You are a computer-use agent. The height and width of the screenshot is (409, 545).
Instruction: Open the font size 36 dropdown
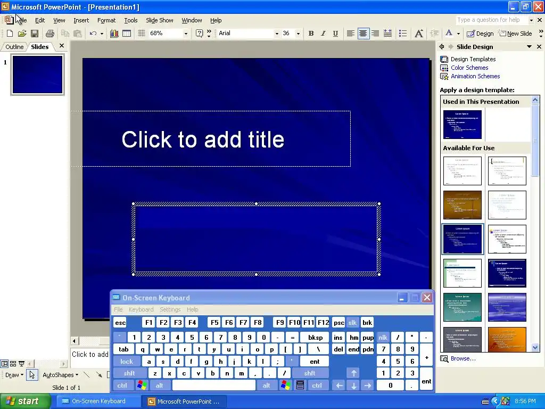point(298,34)
